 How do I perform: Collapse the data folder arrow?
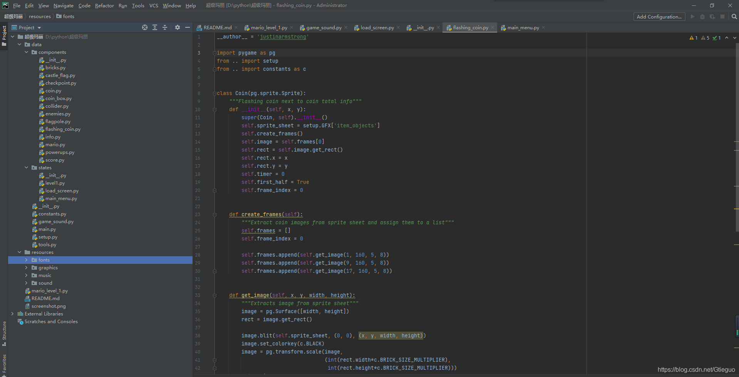point(20,44)
